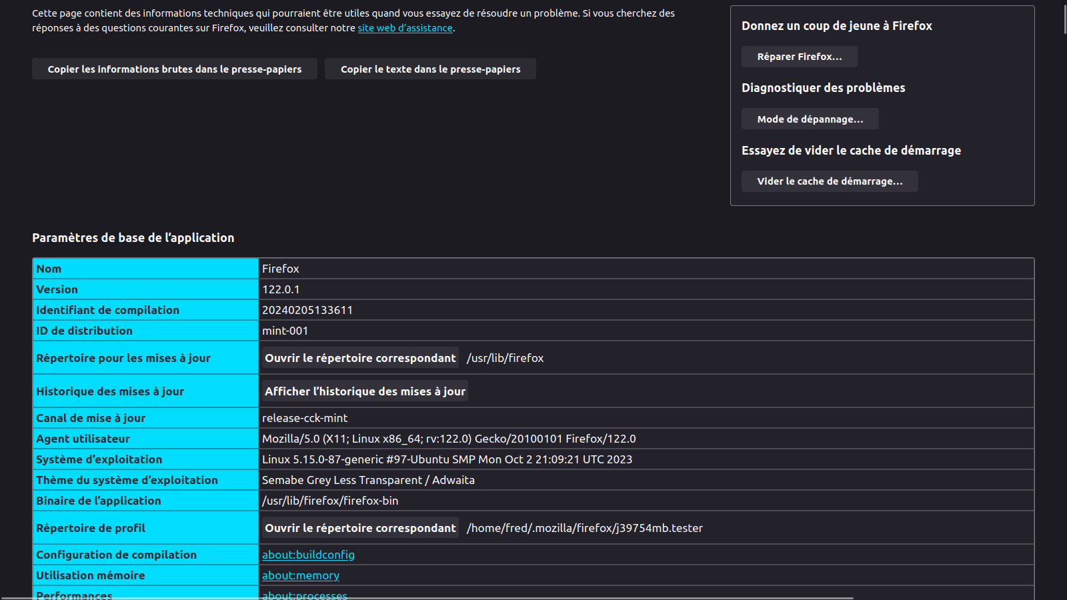Screen dimensions: 1067x600
Task: Click the raw info copy button
Action: [x=175, y=69]
